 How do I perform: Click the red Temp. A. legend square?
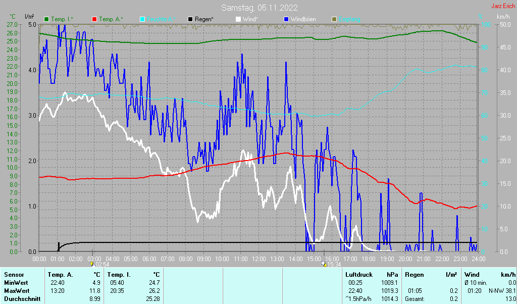[x=94, y=19]
